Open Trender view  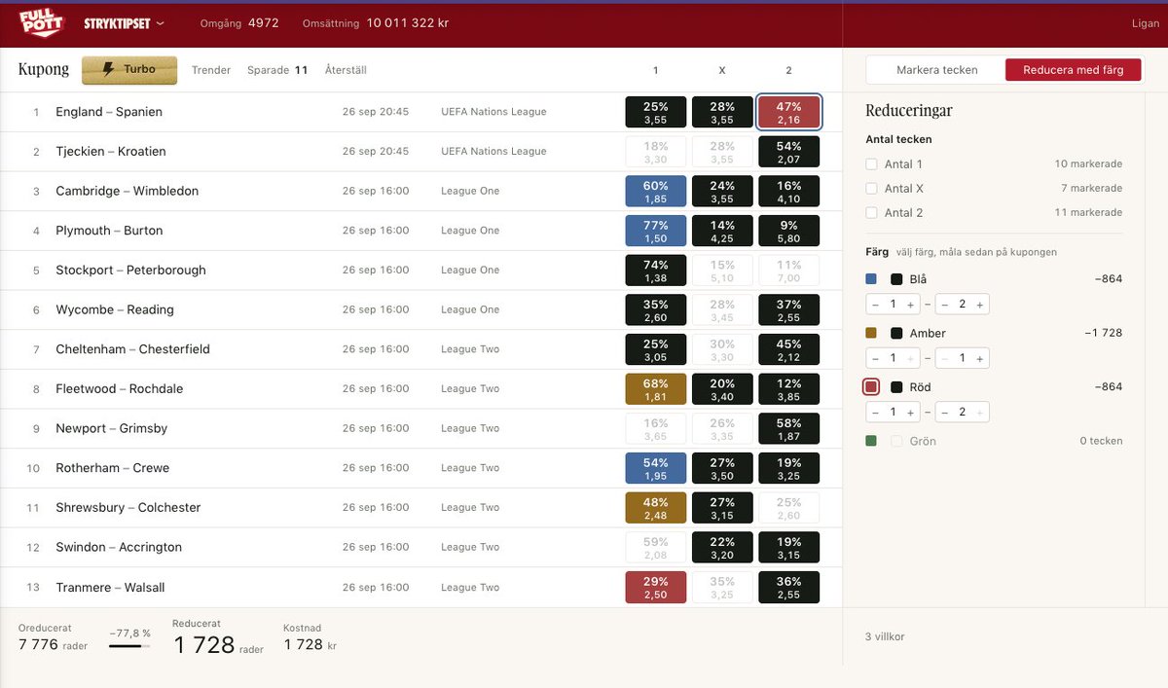tap(211, 70)
